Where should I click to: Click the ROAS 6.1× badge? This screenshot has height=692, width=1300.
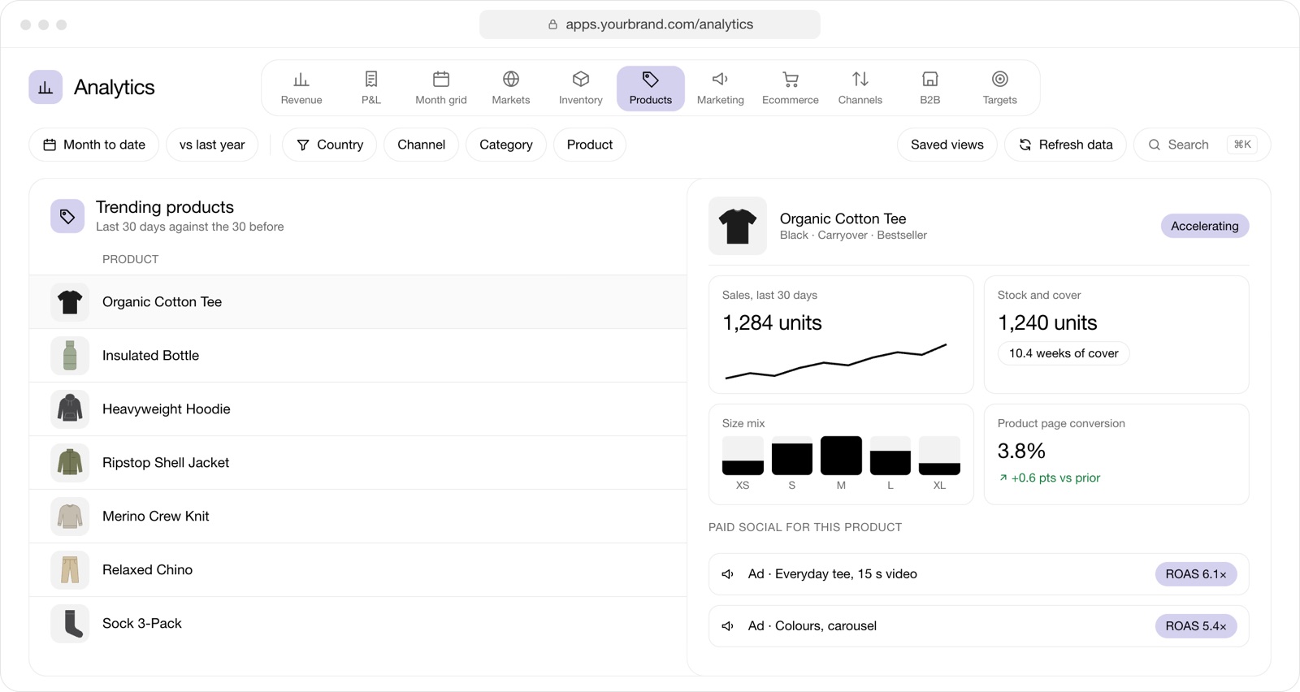click(x=1196, y=574)
